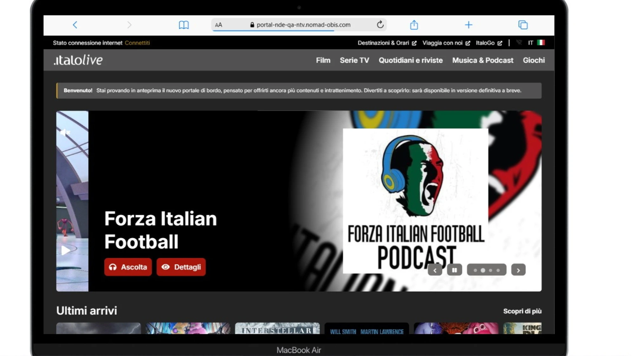
Task: Click the Italian flag icon
Action: coord(541,42)
